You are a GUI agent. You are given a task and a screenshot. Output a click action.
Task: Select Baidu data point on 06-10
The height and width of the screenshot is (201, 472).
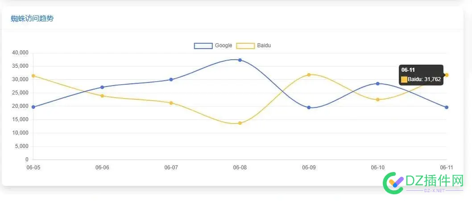coord(378,99)
